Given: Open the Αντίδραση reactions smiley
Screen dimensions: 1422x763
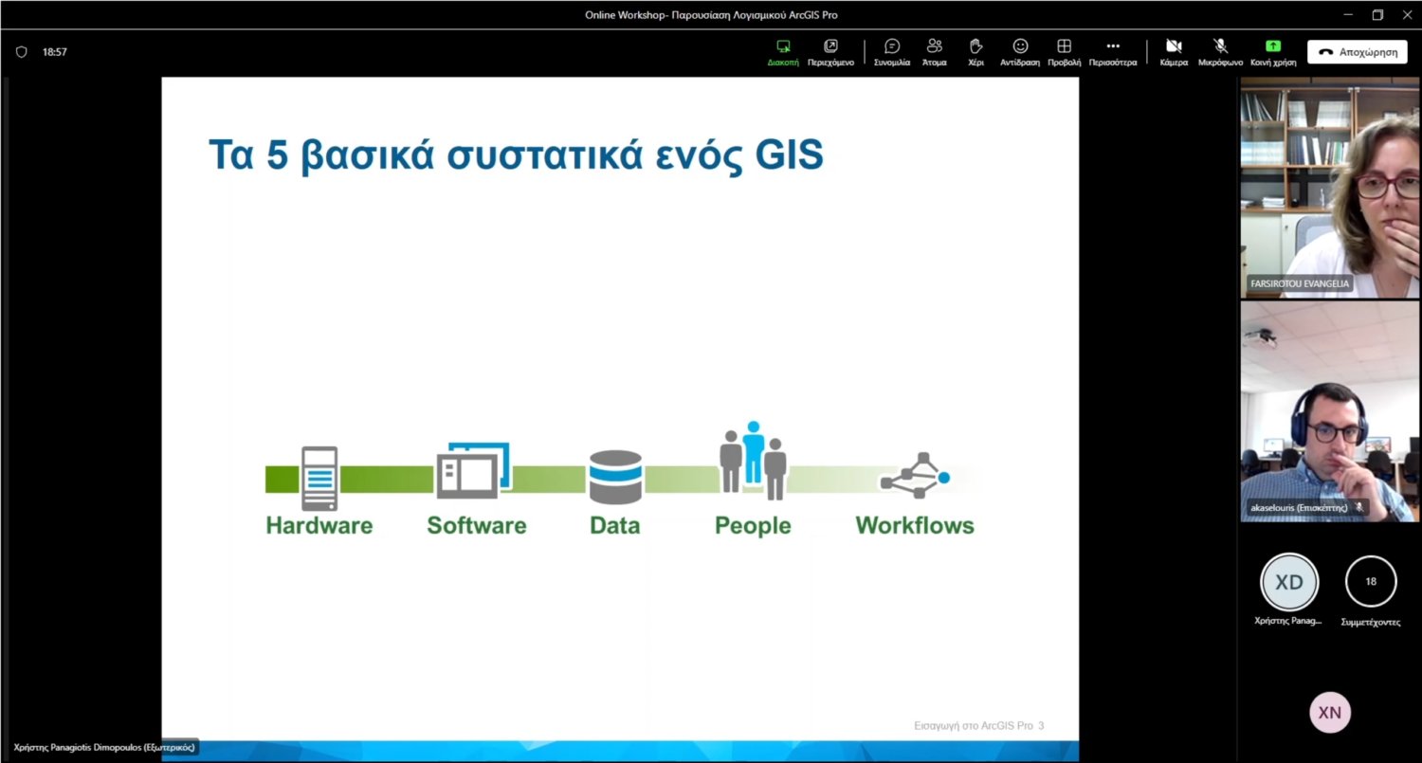Looking at the screenshot, I should click(1020, 46).
